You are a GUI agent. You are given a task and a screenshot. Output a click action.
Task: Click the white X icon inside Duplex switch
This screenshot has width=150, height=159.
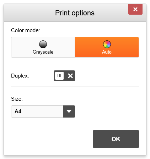[x=70, y=76]
